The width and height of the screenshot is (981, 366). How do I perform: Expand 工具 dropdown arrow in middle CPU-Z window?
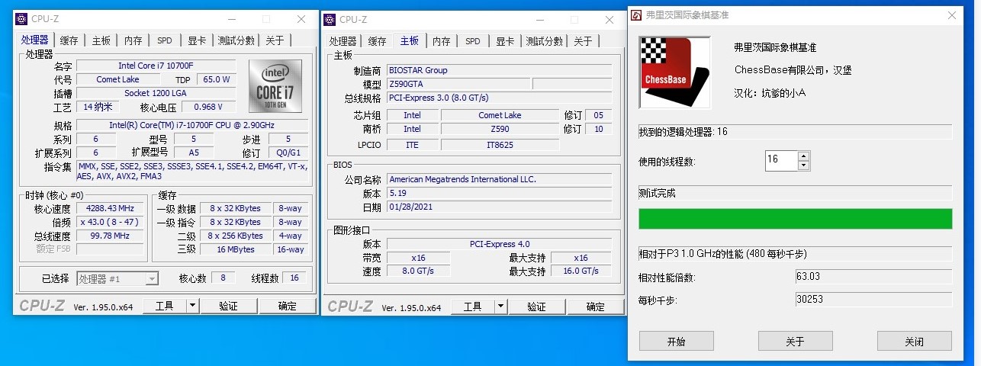(501, 307)
